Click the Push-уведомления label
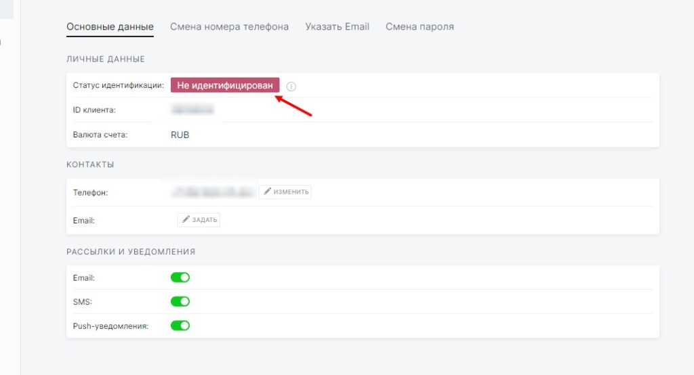 pos(110,326)
